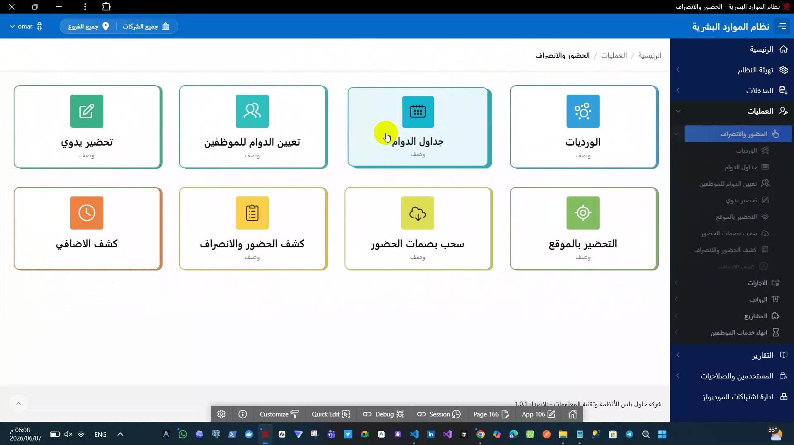Viewport: 794px width, 445px height.
Task: Open Google Chrome from the taskbar
Action: [480, 434]
